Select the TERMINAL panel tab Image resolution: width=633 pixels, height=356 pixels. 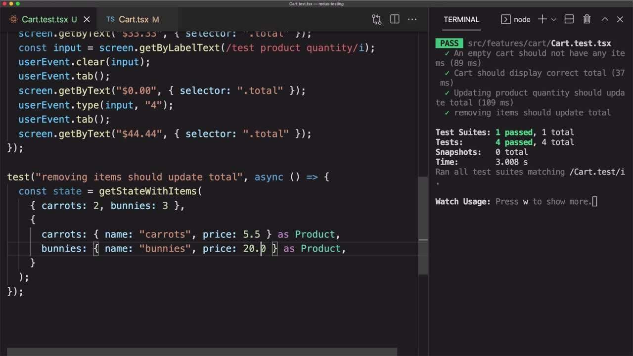[x=461, y=19]
